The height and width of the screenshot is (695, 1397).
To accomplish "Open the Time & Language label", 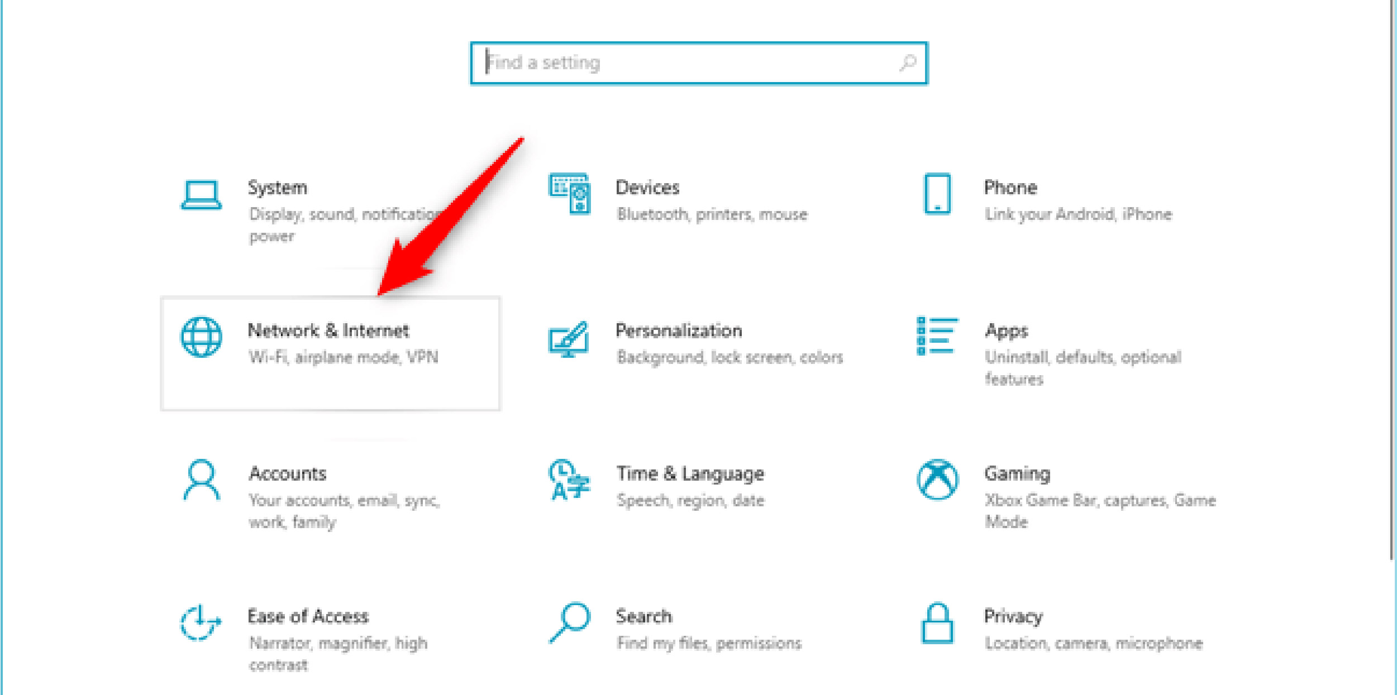I will click(690, 474).
